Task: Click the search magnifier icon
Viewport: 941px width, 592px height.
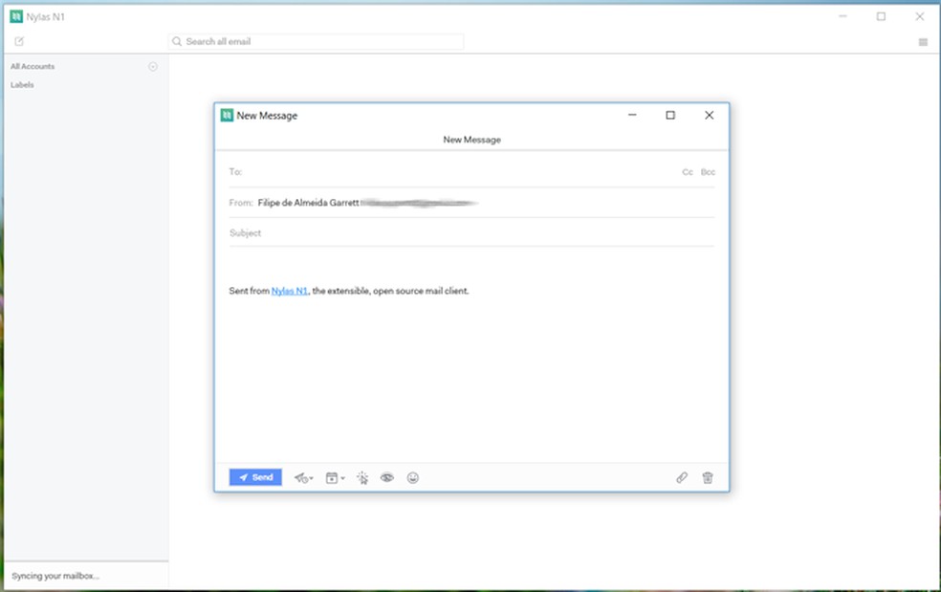Action: click(x=176, y=41)
